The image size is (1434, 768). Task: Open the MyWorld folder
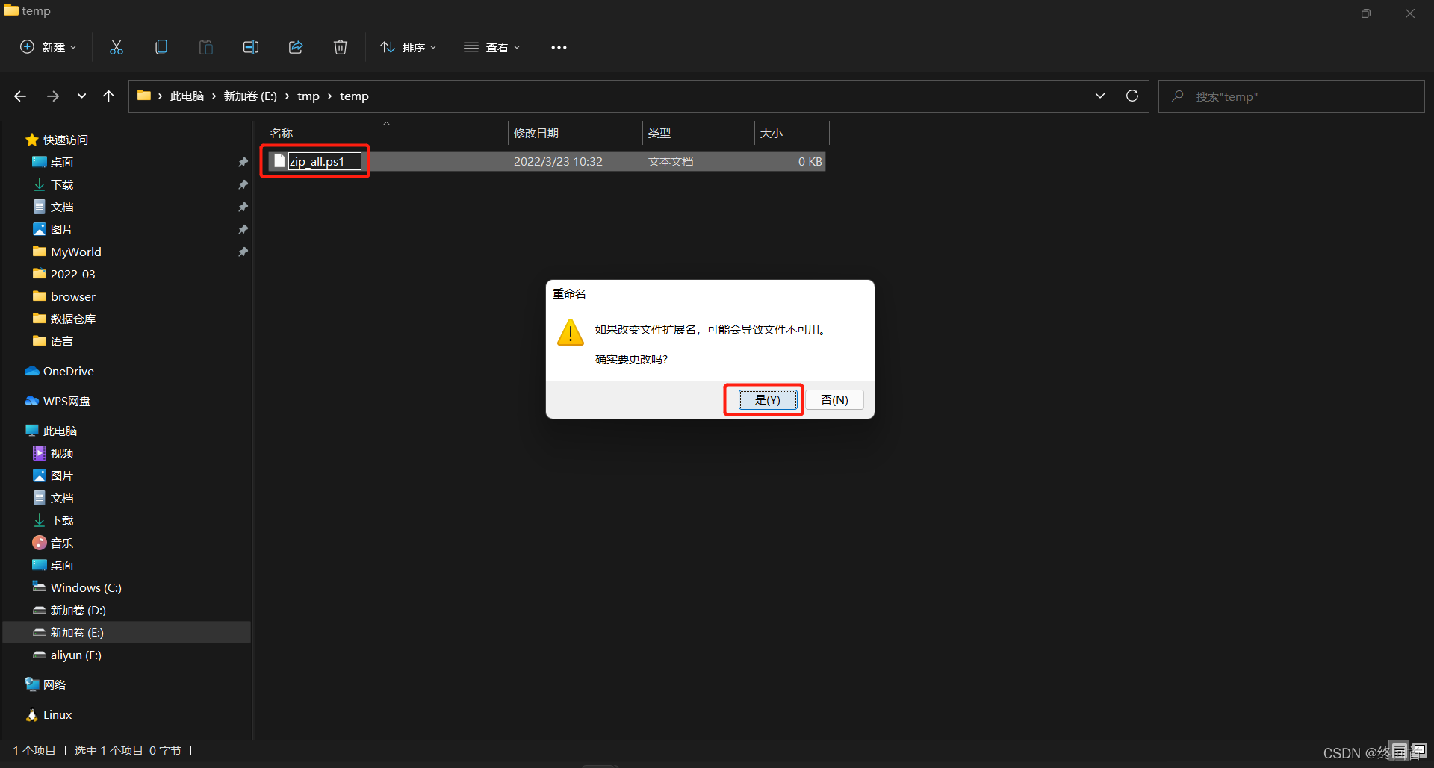tap(75, 252)
